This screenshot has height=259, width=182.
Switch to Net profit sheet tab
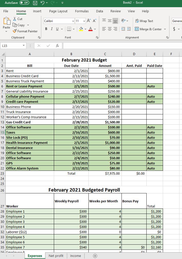point(56,256)
